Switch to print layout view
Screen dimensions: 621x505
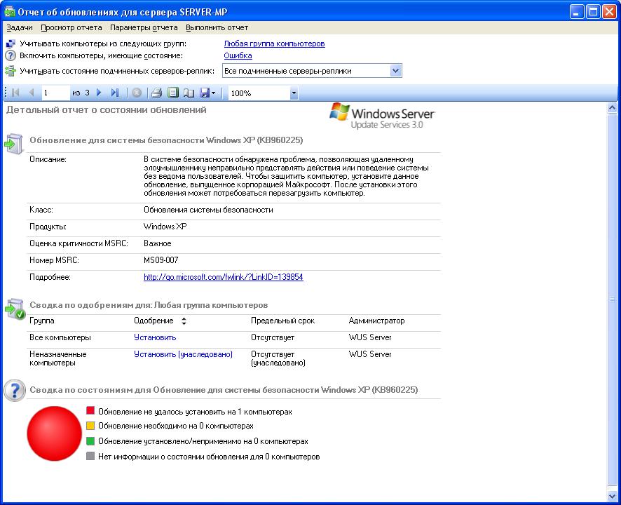pos(173,93)
